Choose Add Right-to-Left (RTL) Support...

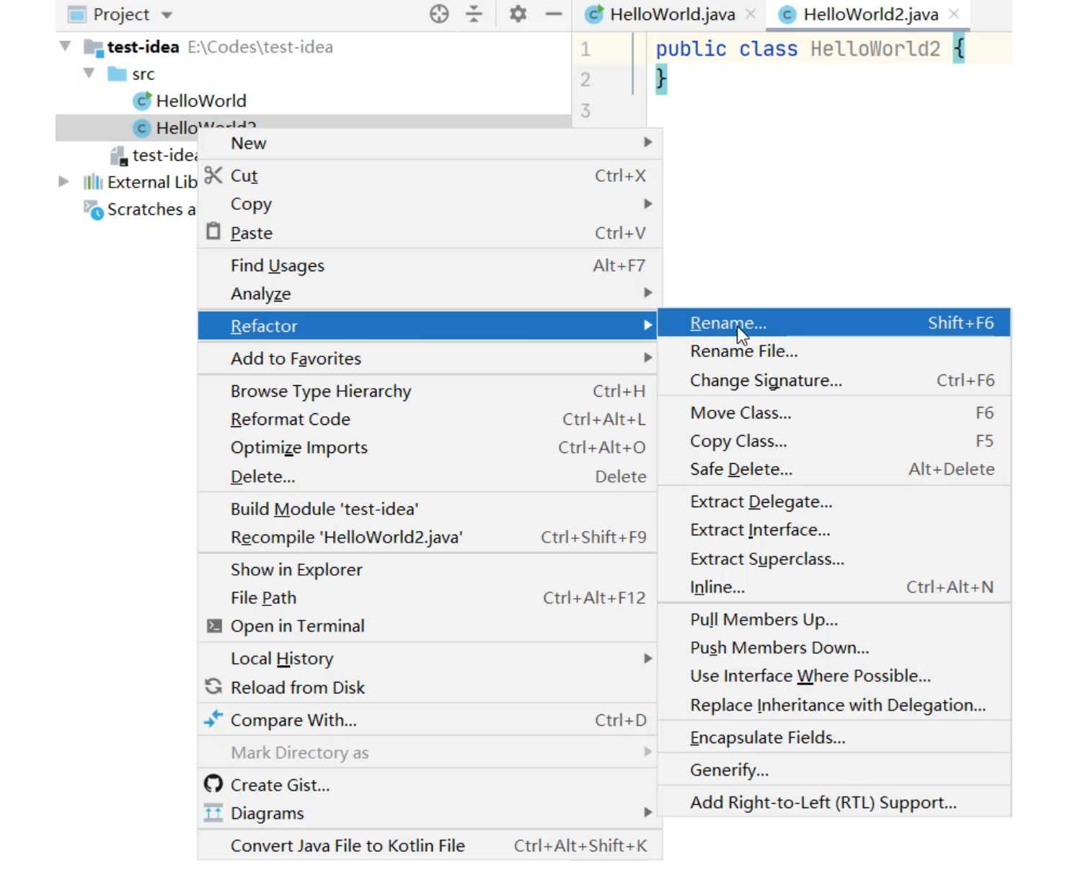tap(834, 802)
